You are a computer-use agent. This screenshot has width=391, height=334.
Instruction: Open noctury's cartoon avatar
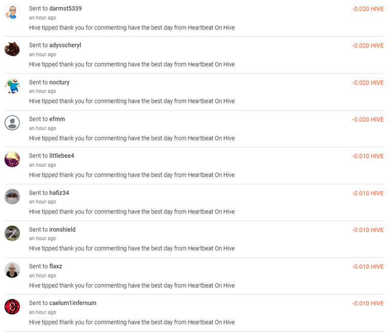click(12, 86)
